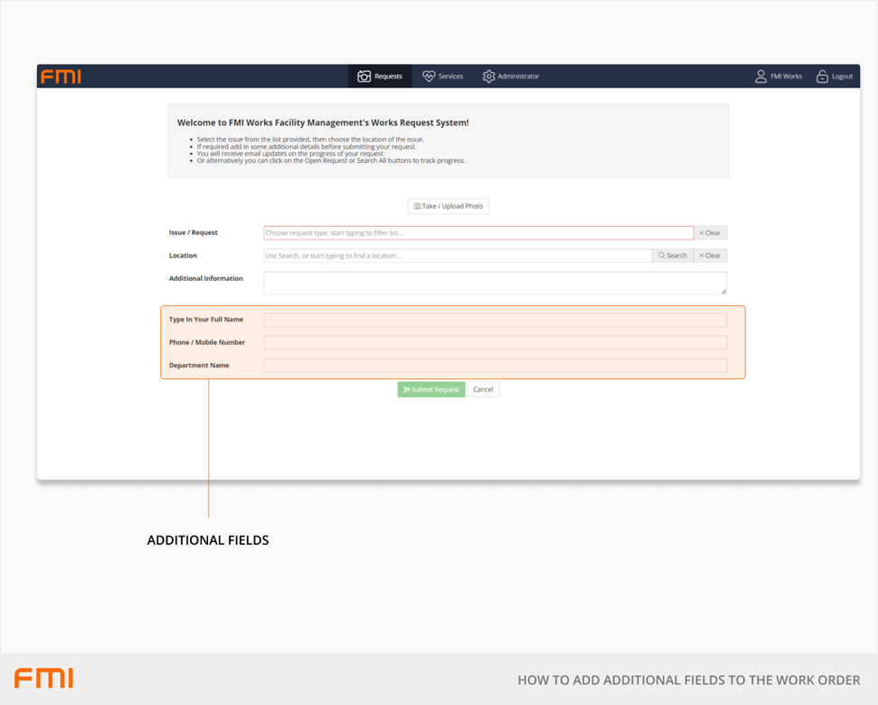Click the orange FMI logo in the footer
878x705 pixels.
tap(44, 678)
